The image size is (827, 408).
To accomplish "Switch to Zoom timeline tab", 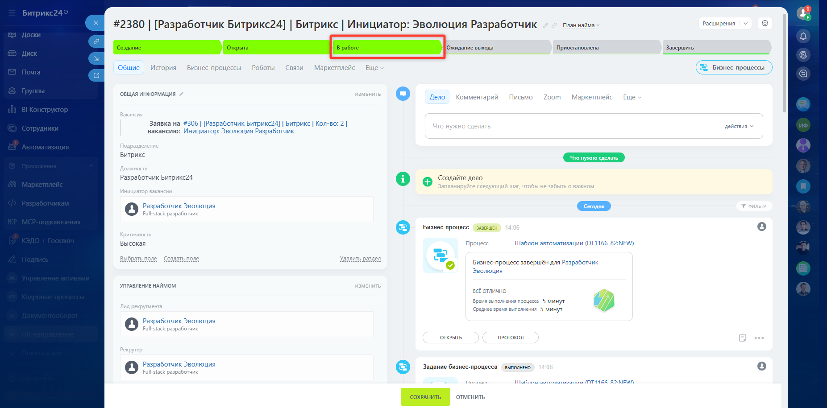I will (x=552, y=97).
